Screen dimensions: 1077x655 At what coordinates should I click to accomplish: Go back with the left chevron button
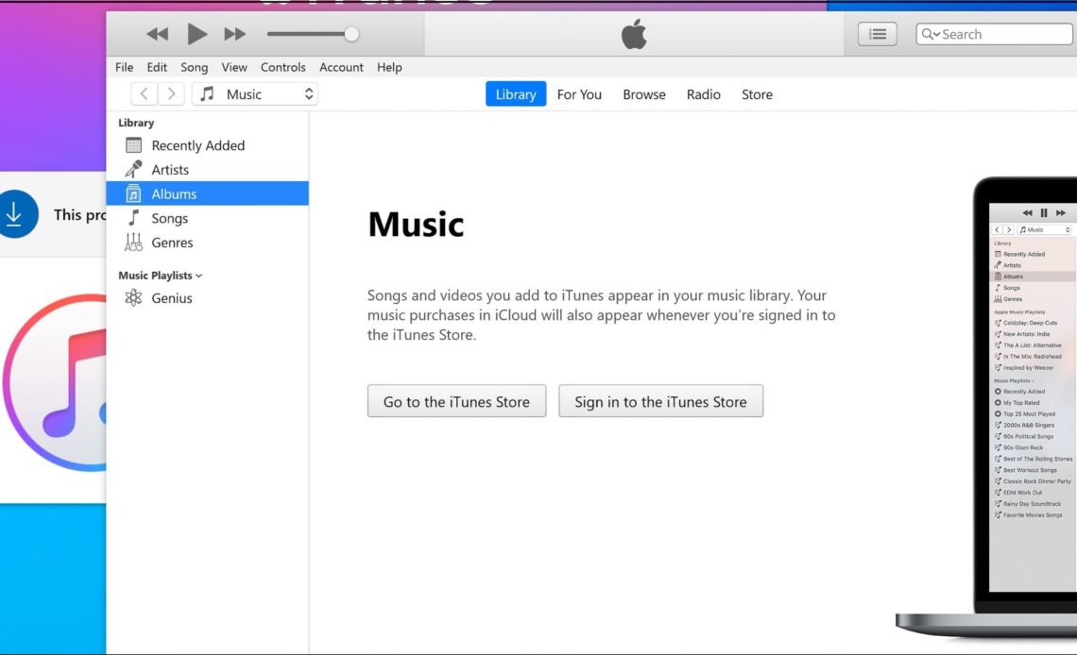pos(145,94)
